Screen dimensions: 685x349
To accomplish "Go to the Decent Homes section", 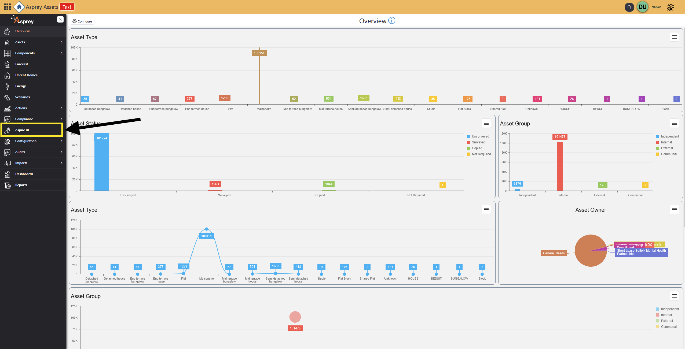I will pyautogui.click(x=26, y=75).
